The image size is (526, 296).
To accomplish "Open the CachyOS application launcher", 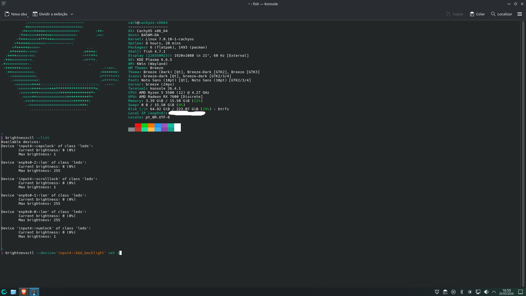I will click(4, 292).
